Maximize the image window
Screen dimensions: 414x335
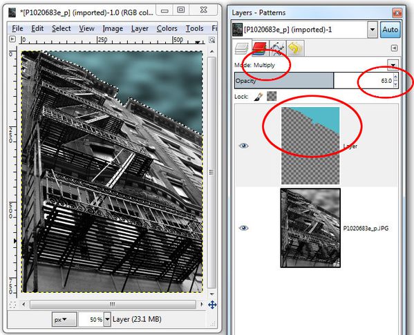coord(181,10)
